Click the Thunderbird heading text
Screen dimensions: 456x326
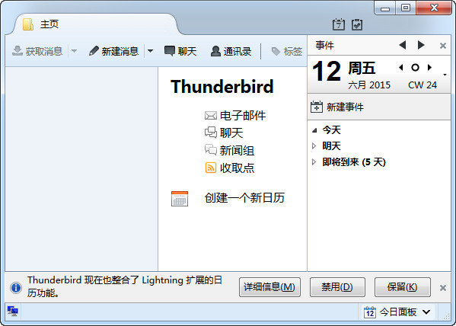[222, 86]
